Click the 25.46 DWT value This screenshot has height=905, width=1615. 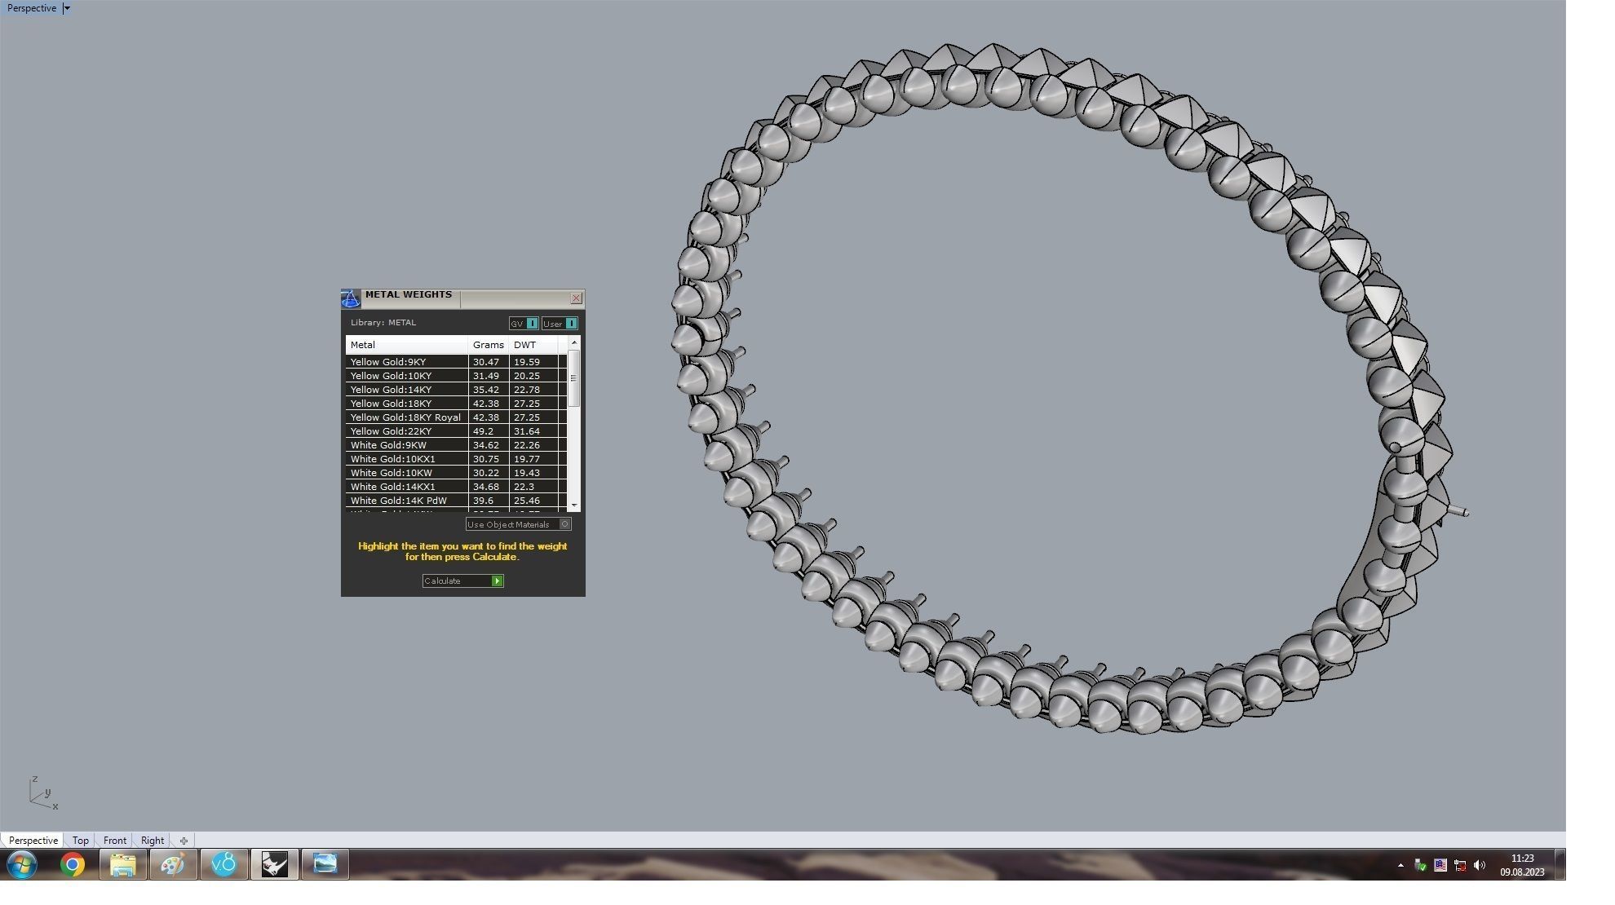click(527, 501)
